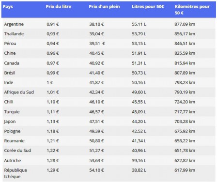Select the Litres pour 50€ header
This screenshot has height=182, width=217.
tap(148, 7)
